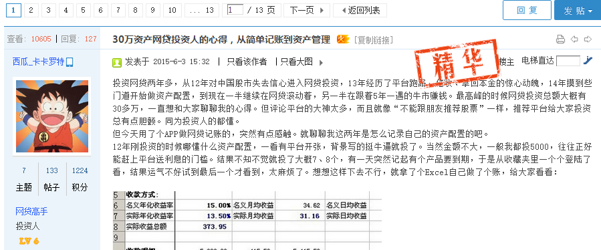Open user profile 西瓜_卡卡罗特
Screen dimensions: 601x250
(38, 61)
